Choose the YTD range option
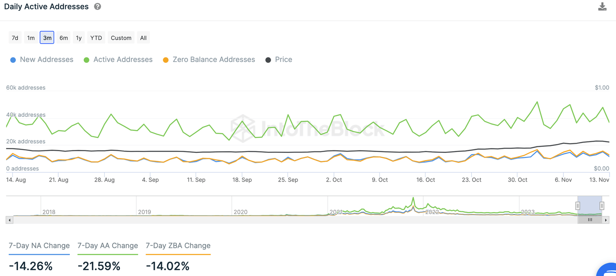Image resolution: width=616 pixels, height=276 pixels. point(96,38)
